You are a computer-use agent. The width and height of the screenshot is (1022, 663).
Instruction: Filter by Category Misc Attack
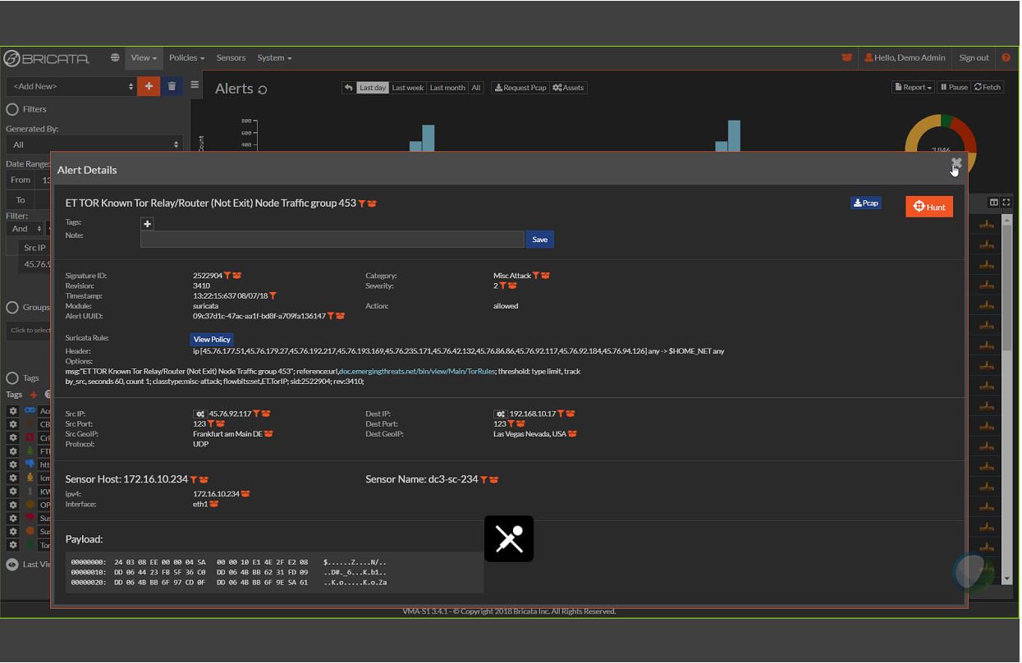click(536, 276)
